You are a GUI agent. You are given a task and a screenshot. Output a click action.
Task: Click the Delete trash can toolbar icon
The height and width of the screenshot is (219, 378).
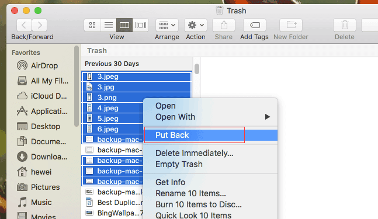pyautogui.click(x=345, y=25)
